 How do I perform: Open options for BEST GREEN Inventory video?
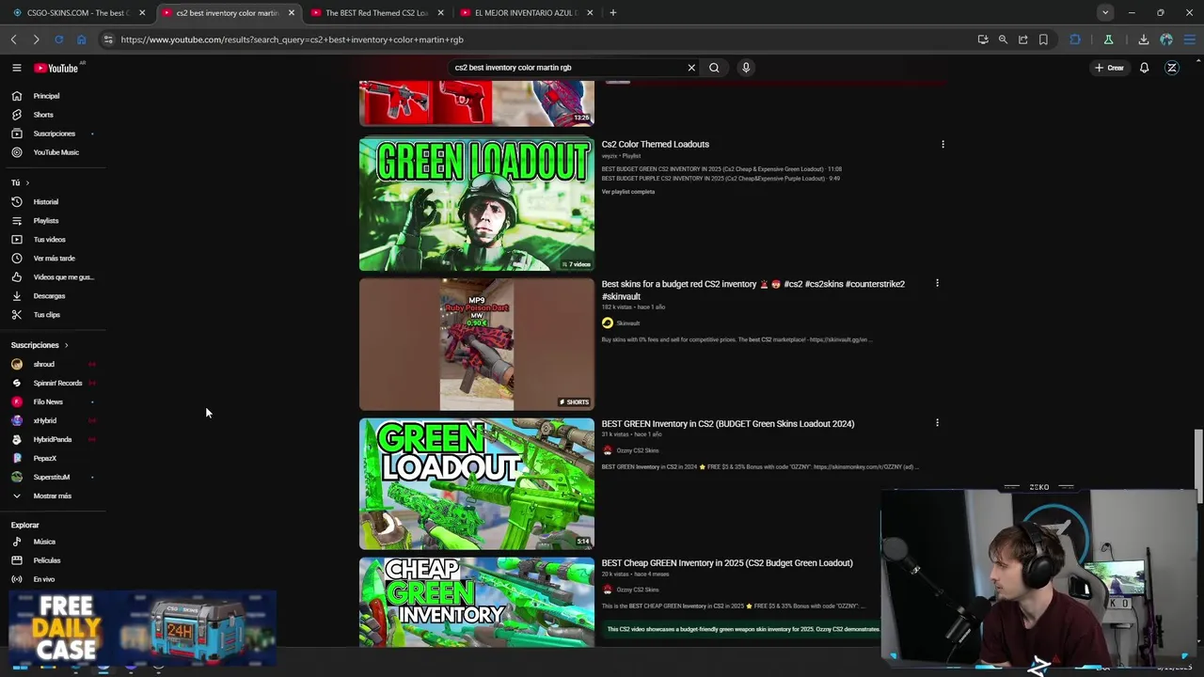point(937,423)
